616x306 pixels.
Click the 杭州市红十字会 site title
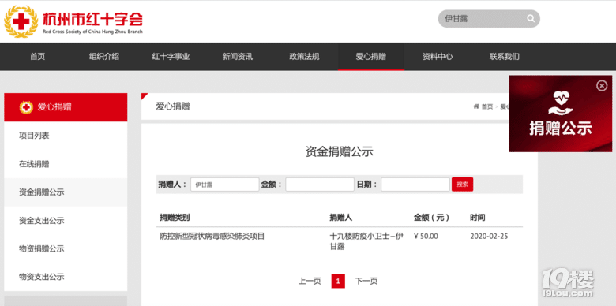click(x=92, y=19)
